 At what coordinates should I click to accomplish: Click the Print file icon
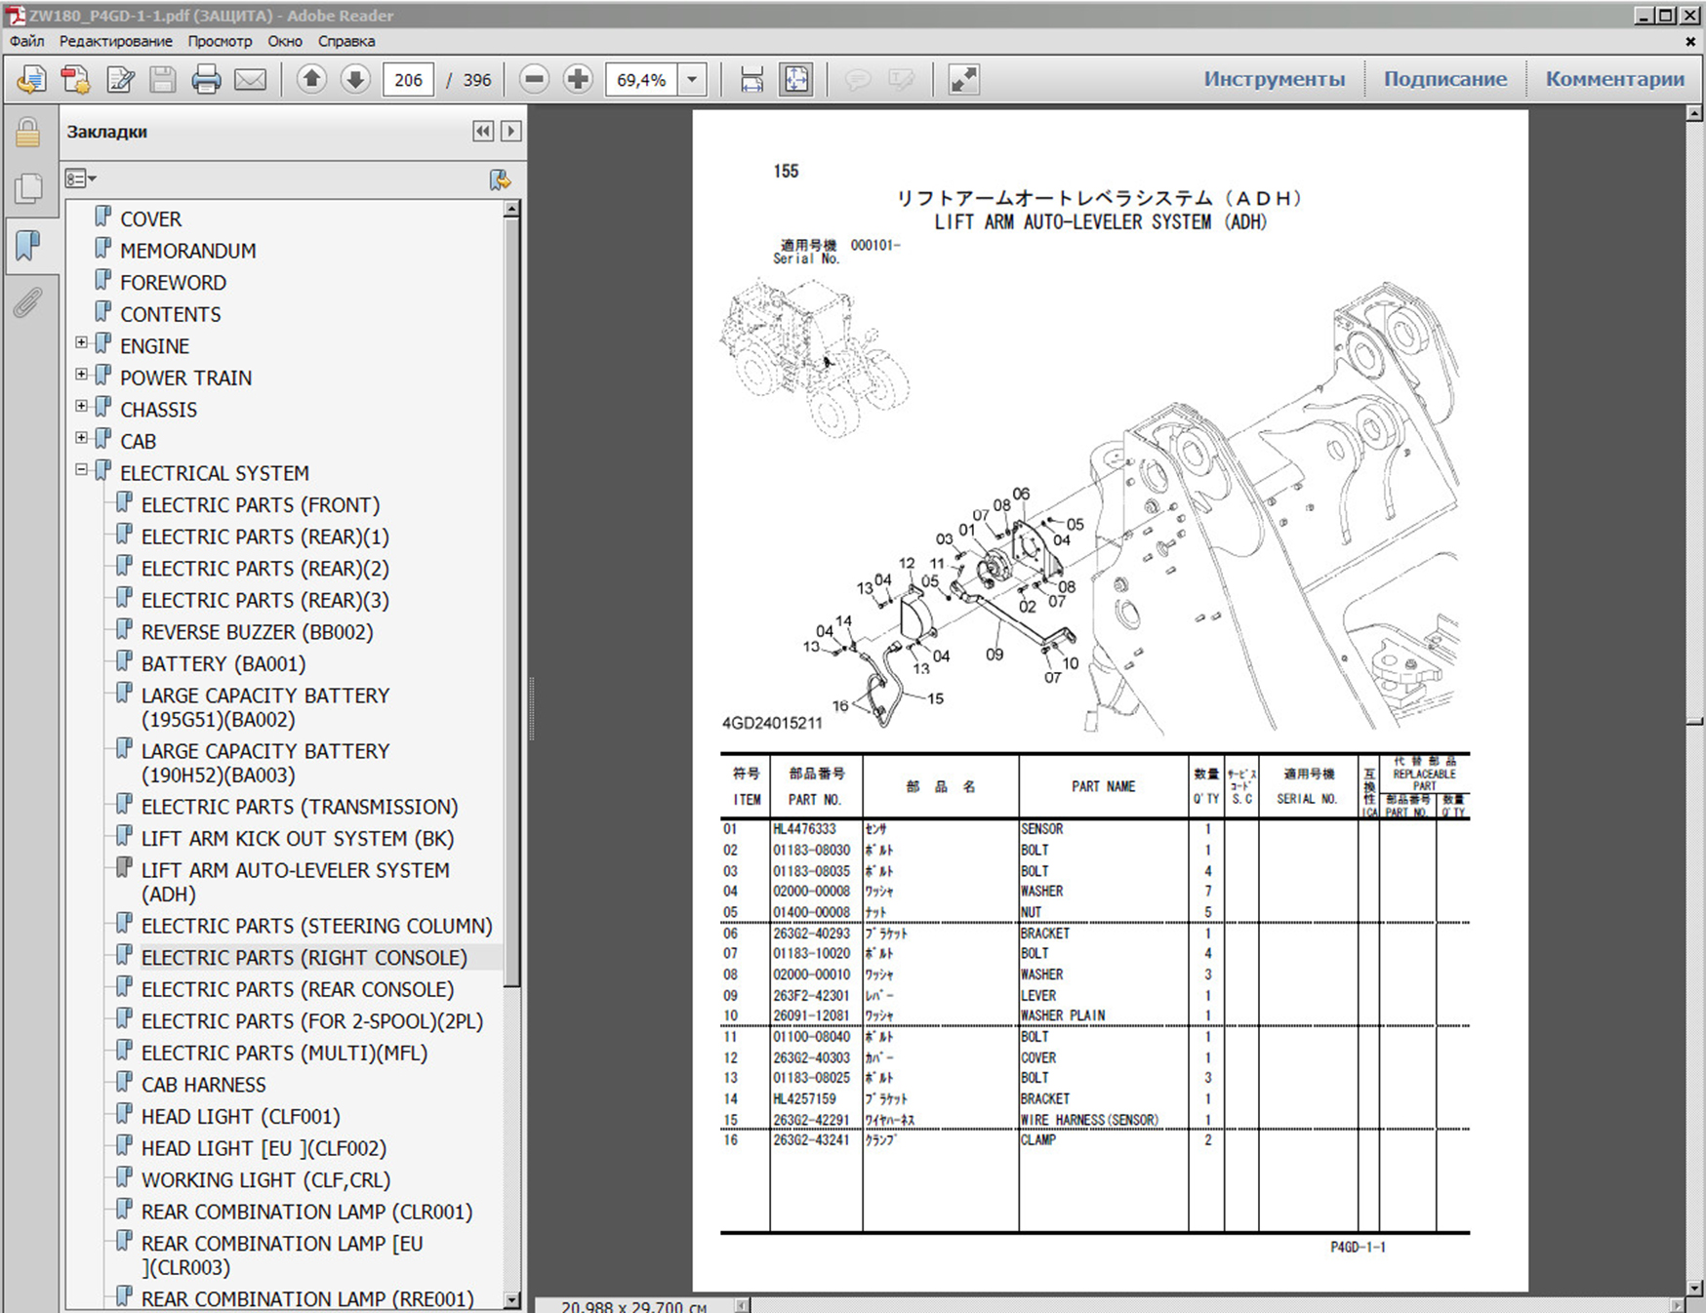click(x=206, y=80)
